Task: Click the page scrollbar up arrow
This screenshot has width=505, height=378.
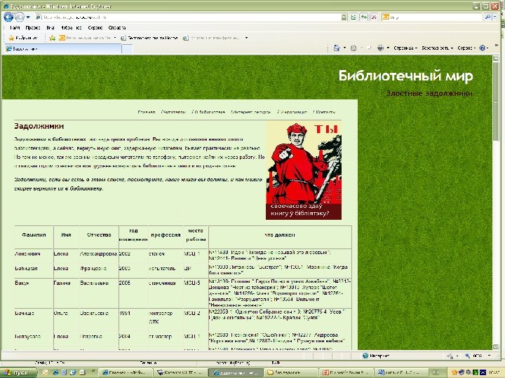Action: click(x=495, y=59)
